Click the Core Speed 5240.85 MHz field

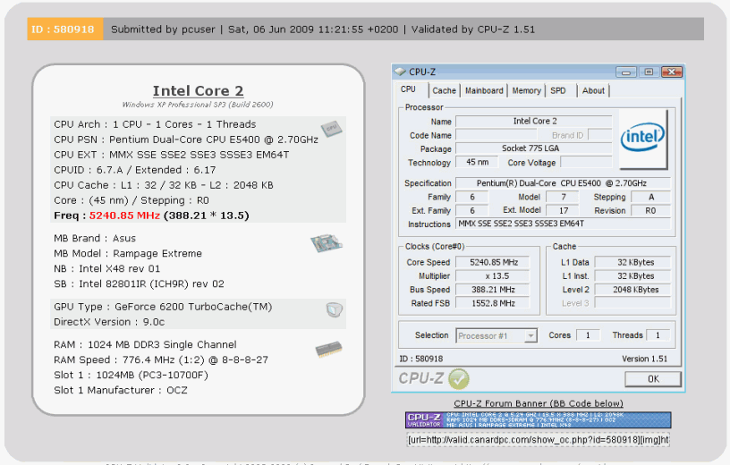coord(493,263)
